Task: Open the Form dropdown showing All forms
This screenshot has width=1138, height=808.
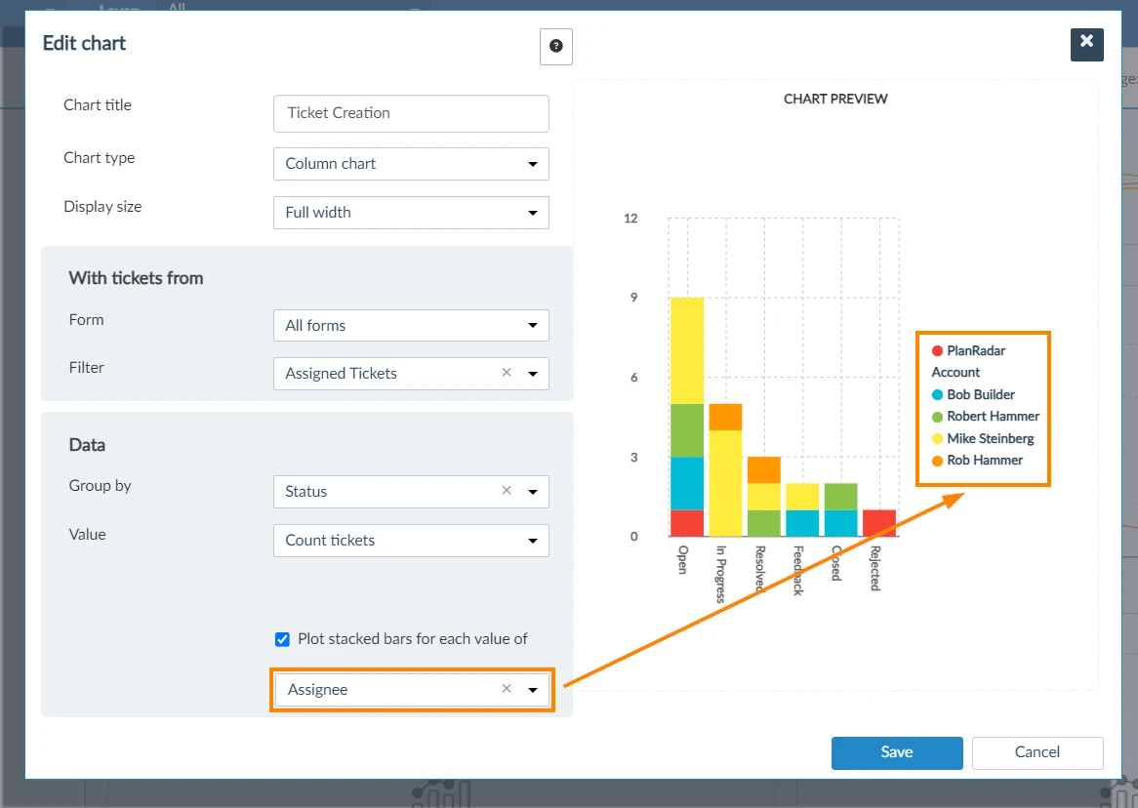Action: point(411,325)
